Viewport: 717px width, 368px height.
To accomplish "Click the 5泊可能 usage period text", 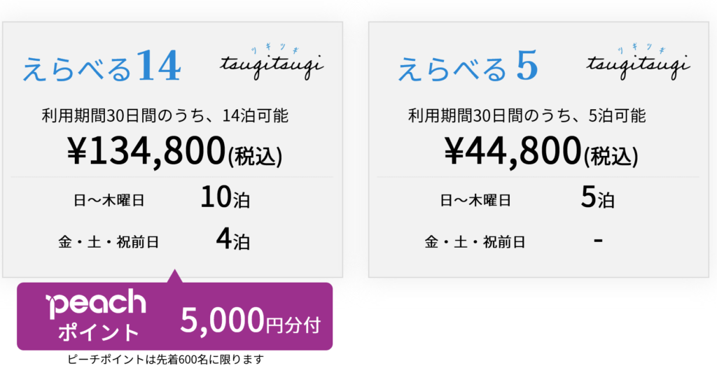I will [527, 116].
